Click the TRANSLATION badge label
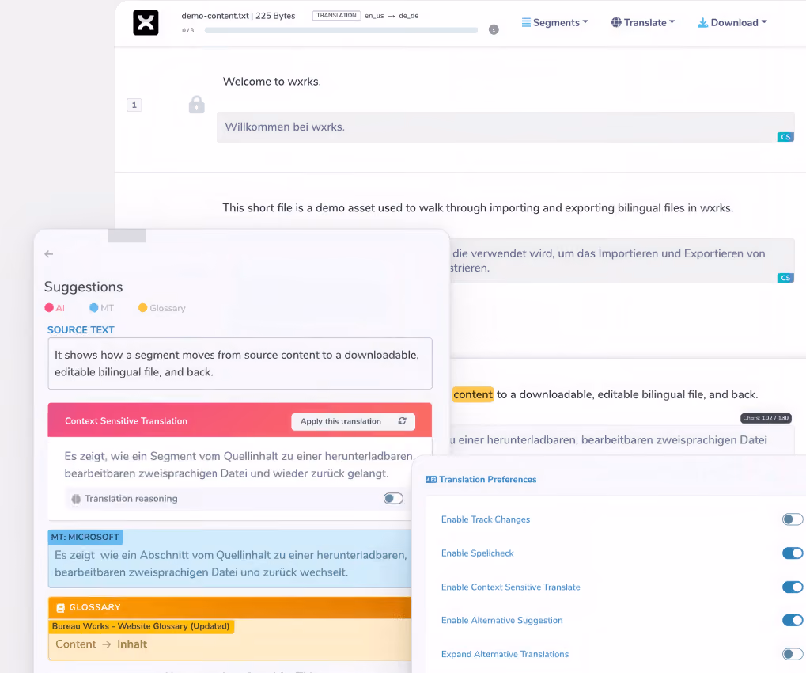The width and height of the screenshot is (806, 673). point(336,15)
